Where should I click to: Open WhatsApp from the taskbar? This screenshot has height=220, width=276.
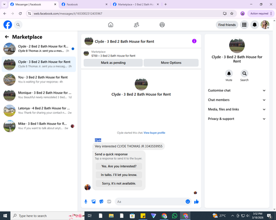174,216
